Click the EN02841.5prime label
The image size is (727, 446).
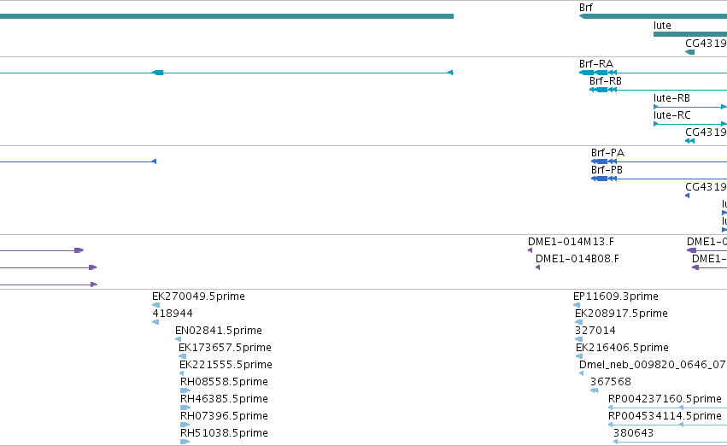click(x=219, y=331)
